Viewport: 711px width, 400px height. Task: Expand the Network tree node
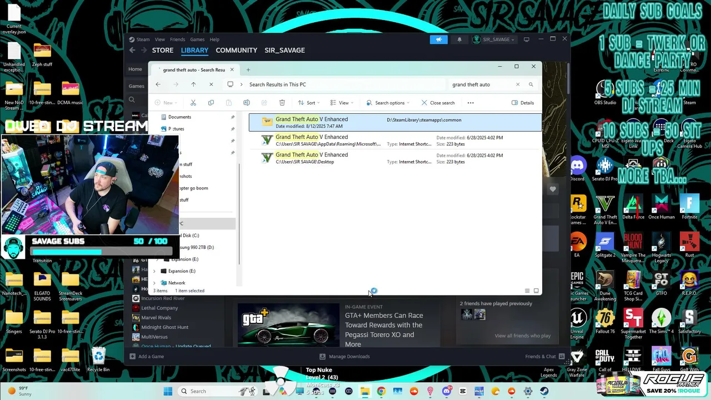click(x=154, y=283)
